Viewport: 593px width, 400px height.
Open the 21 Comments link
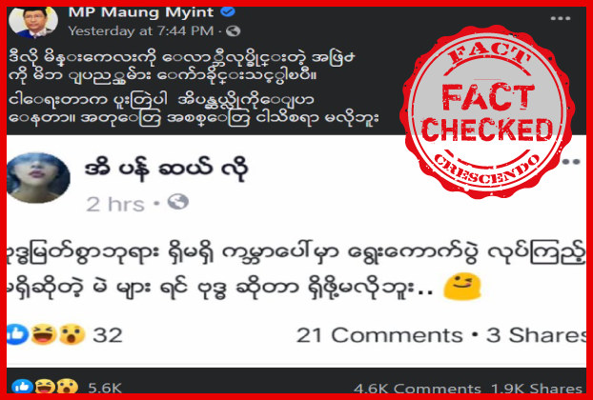tap(379, 335)
